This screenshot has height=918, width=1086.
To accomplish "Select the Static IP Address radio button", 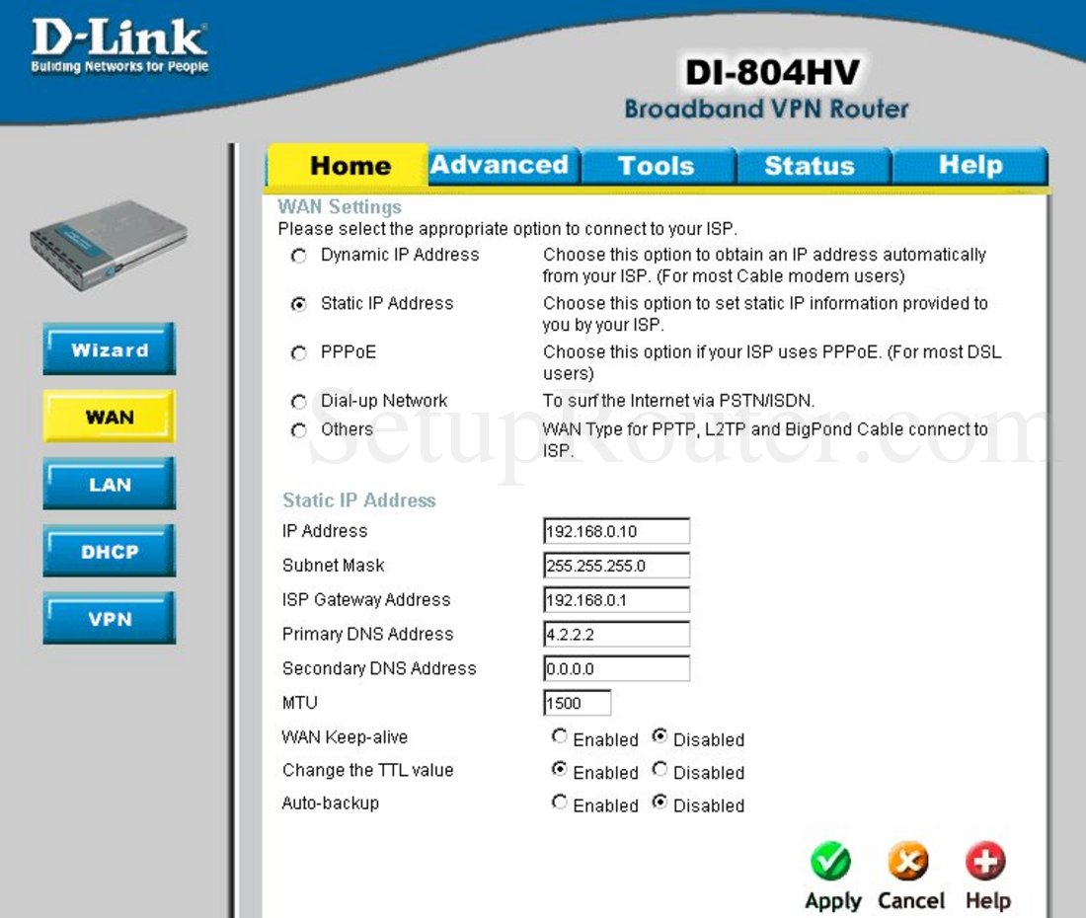I will coord(298,305).
